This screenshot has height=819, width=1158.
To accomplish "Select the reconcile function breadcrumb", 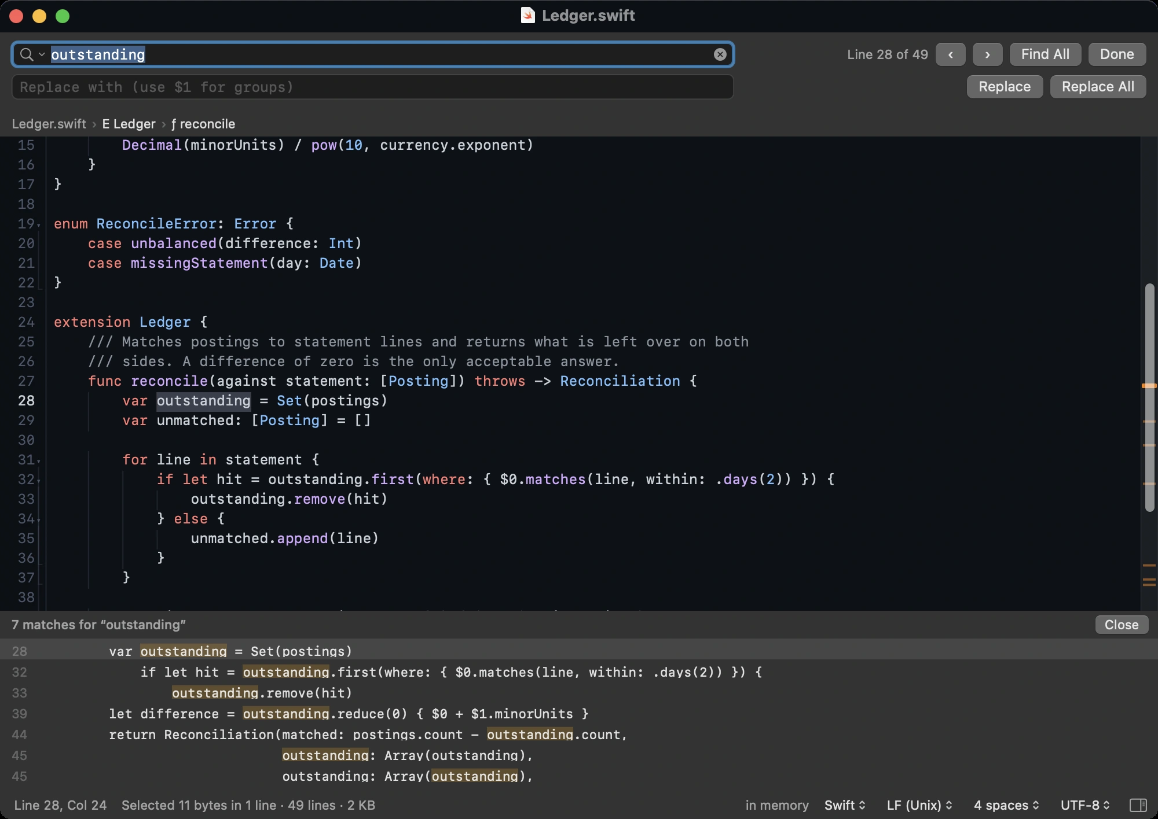I will click(203, 124).
